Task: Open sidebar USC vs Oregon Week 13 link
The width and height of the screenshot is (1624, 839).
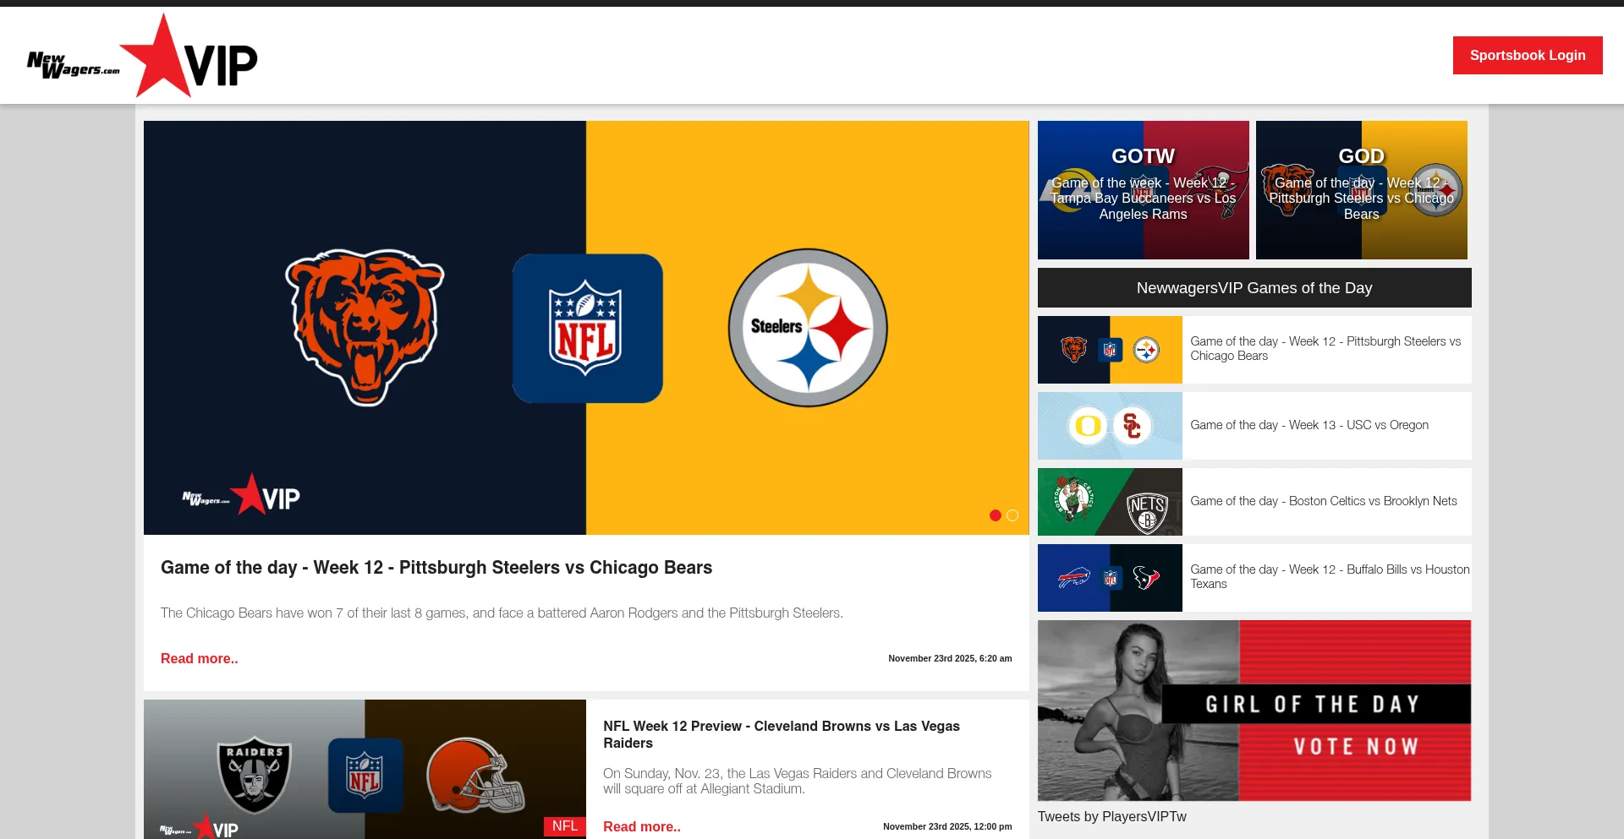Action: point(1309,425)
